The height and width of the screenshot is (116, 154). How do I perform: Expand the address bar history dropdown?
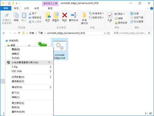105,33
